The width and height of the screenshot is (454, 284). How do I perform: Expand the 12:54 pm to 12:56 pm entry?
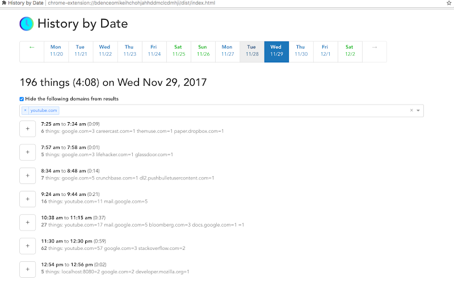27,269
